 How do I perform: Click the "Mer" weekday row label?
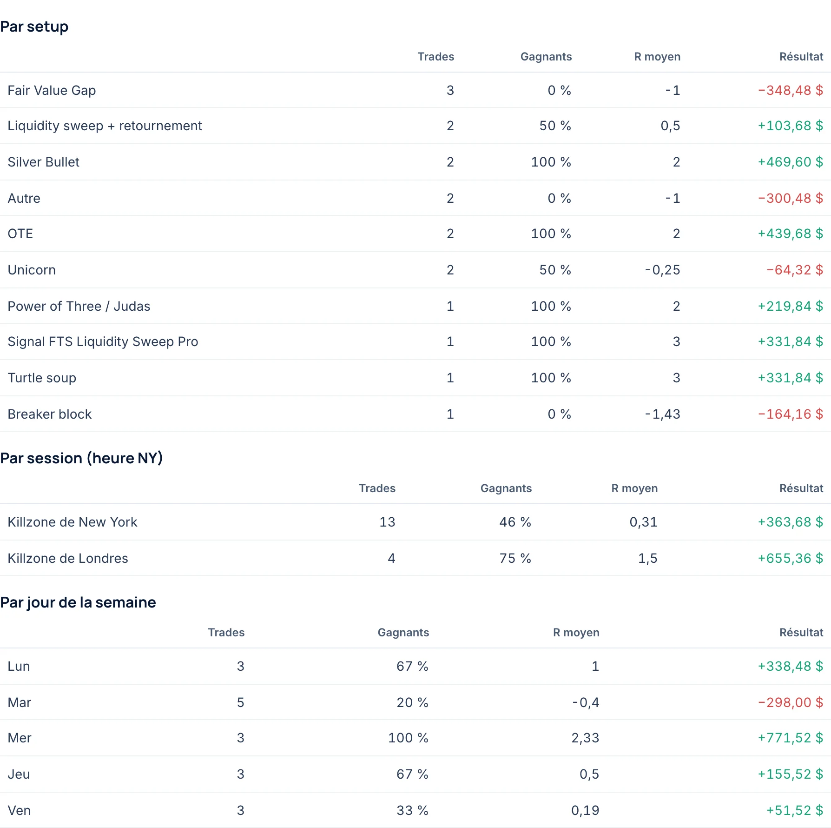coord(20,738)
